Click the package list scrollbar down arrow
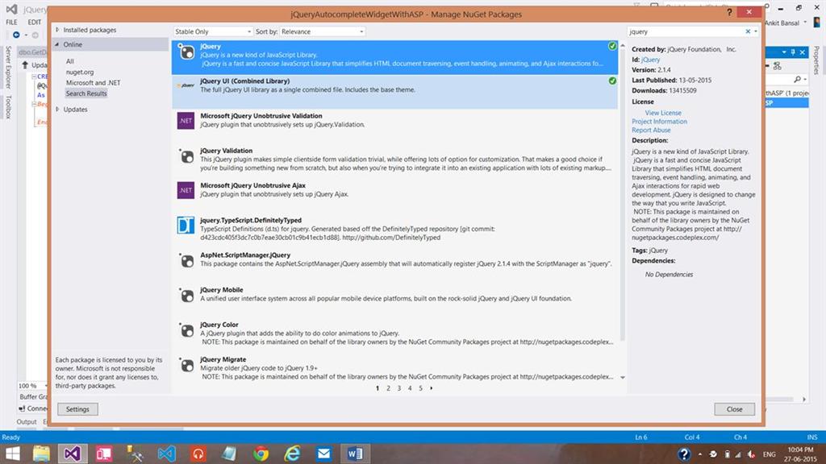This screenshot has height=464, width=826. pos(622,377)
